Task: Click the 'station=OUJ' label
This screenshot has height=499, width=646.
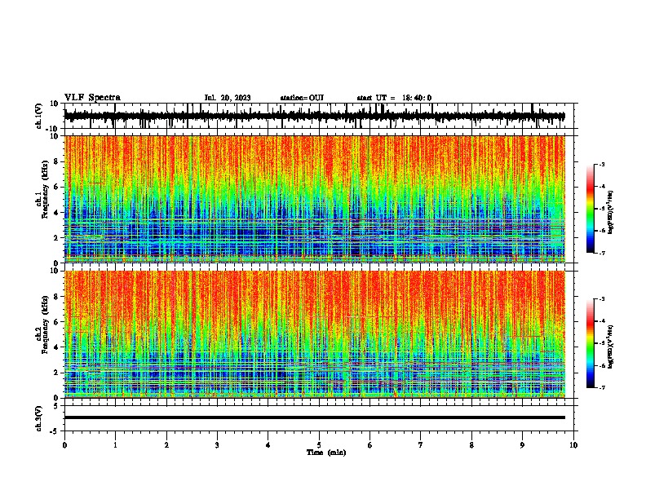Action: point(302,98)
